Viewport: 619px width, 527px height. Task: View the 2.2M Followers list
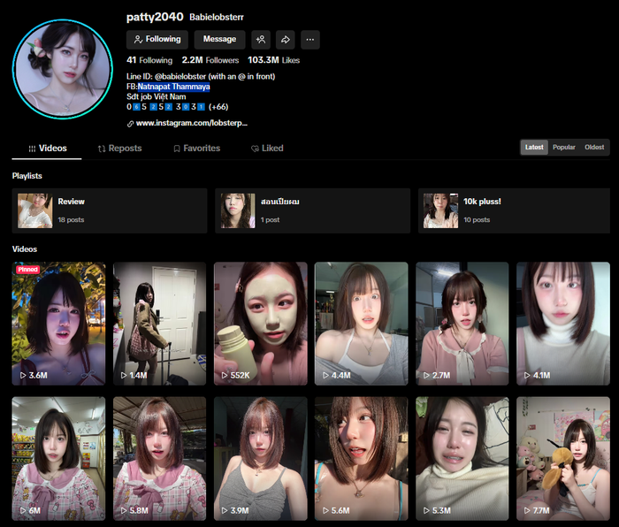click(210, 60)
